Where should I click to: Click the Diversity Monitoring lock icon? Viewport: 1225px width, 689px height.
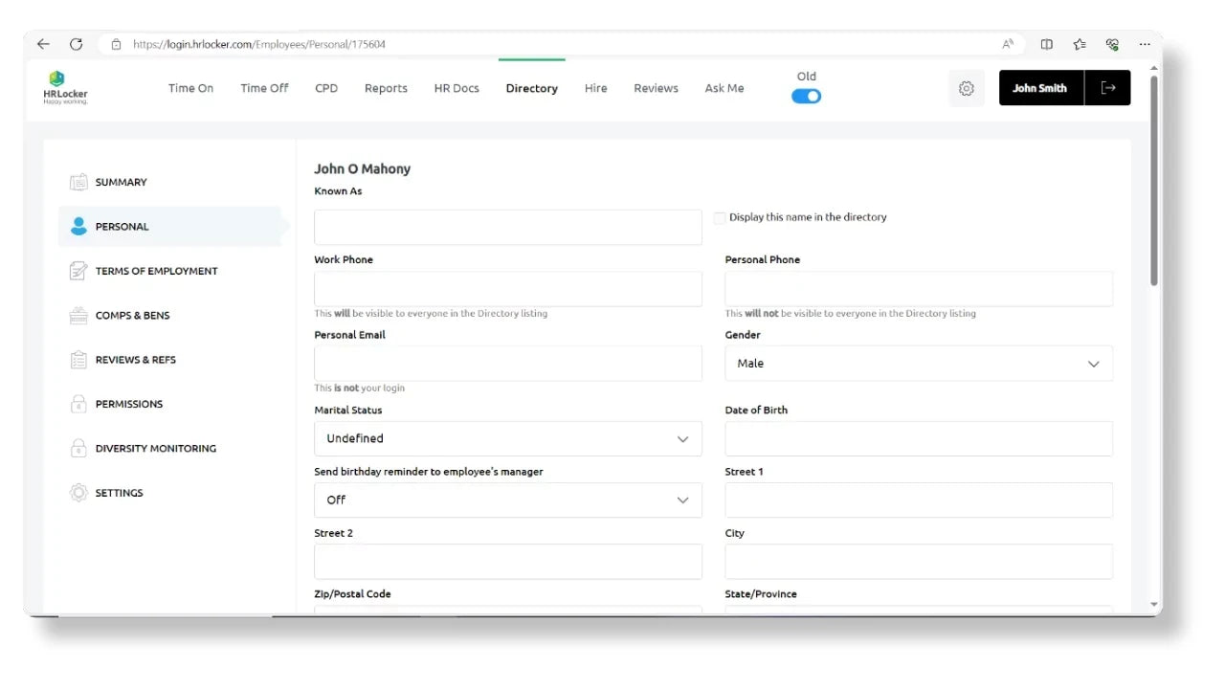pyautogui.click(x=78, y=449)
